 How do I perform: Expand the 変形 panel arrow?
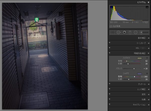pos(148,94)
